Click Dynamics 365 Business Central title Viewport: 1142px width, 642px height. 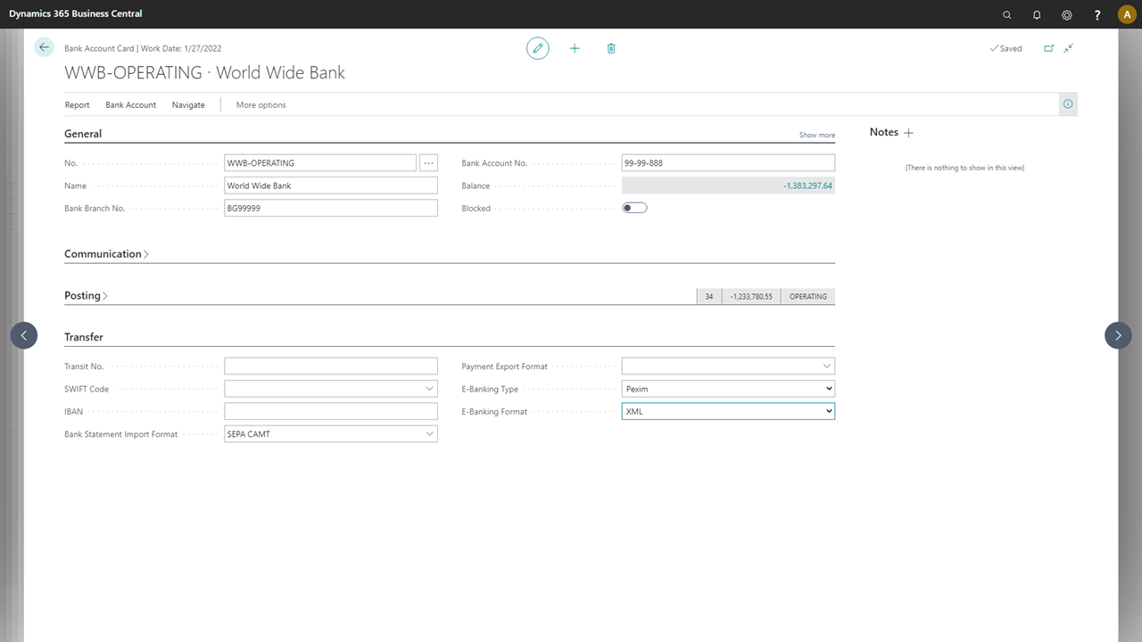(x=76, y=14)
